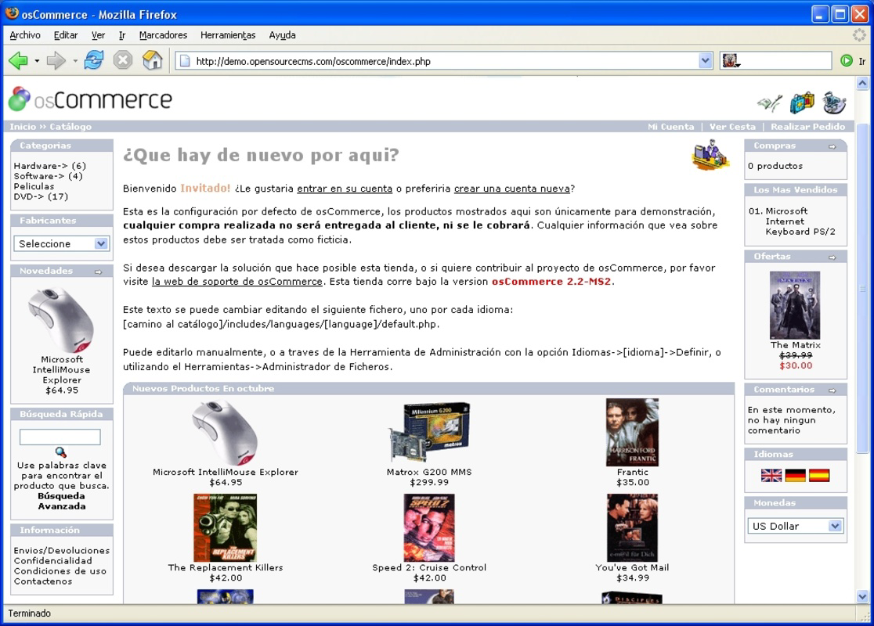Click the Realizar Pedido link
This screenshot has height=626, width=874.
pos(807,127)
